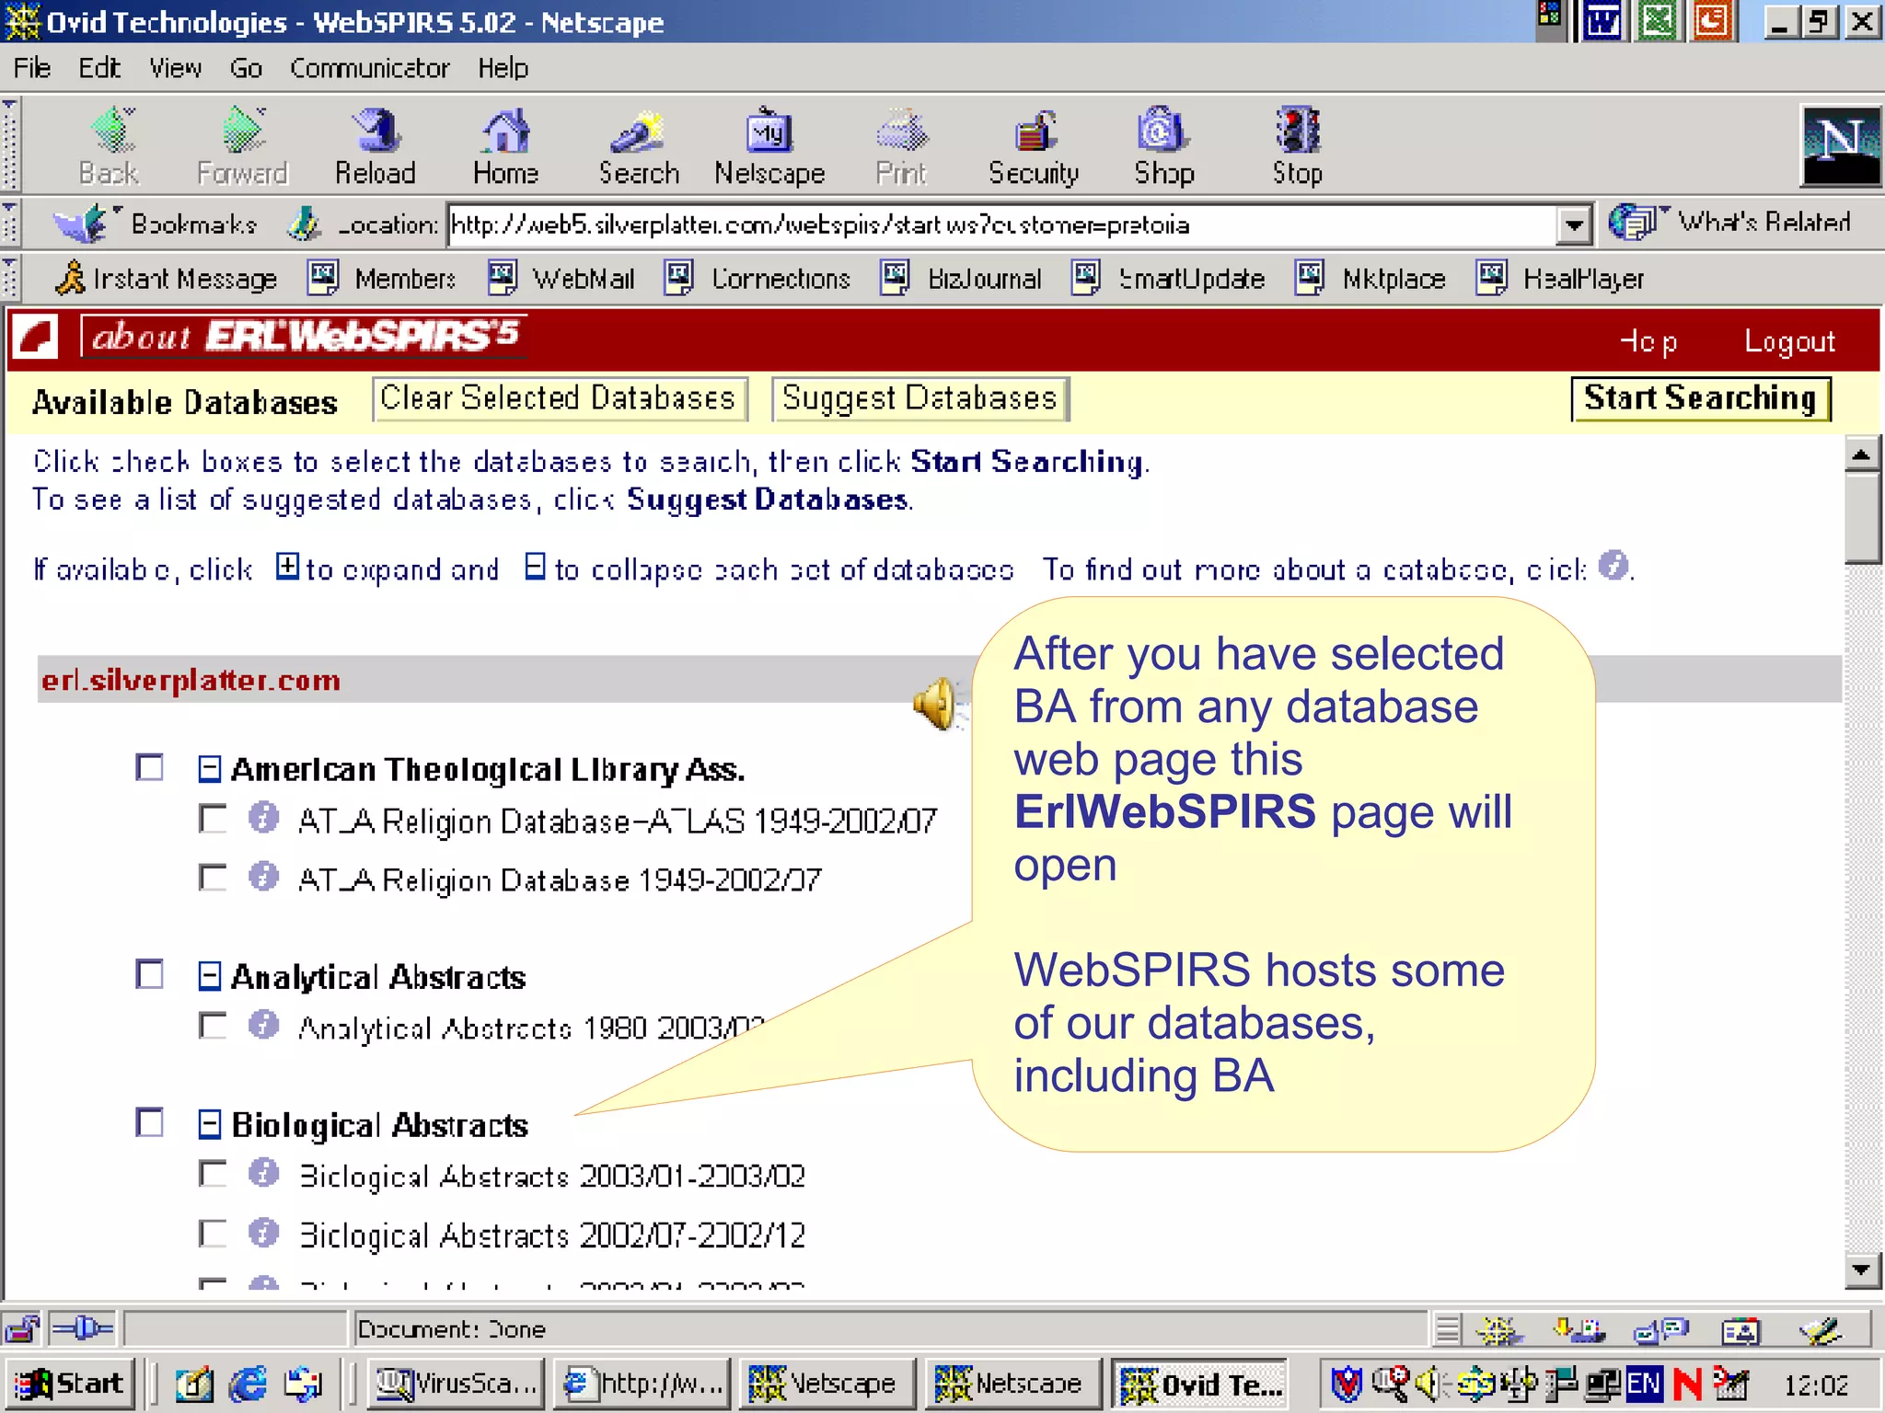The width and height of the screenshot is (1885, 1413).
Task: Open RealPlayer personal toolbar shortcut
Action: point(1561,278)
